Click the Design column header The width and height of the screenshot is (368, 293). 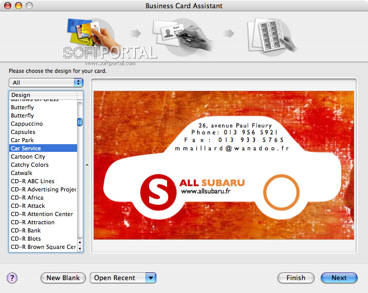coord(43,95)
